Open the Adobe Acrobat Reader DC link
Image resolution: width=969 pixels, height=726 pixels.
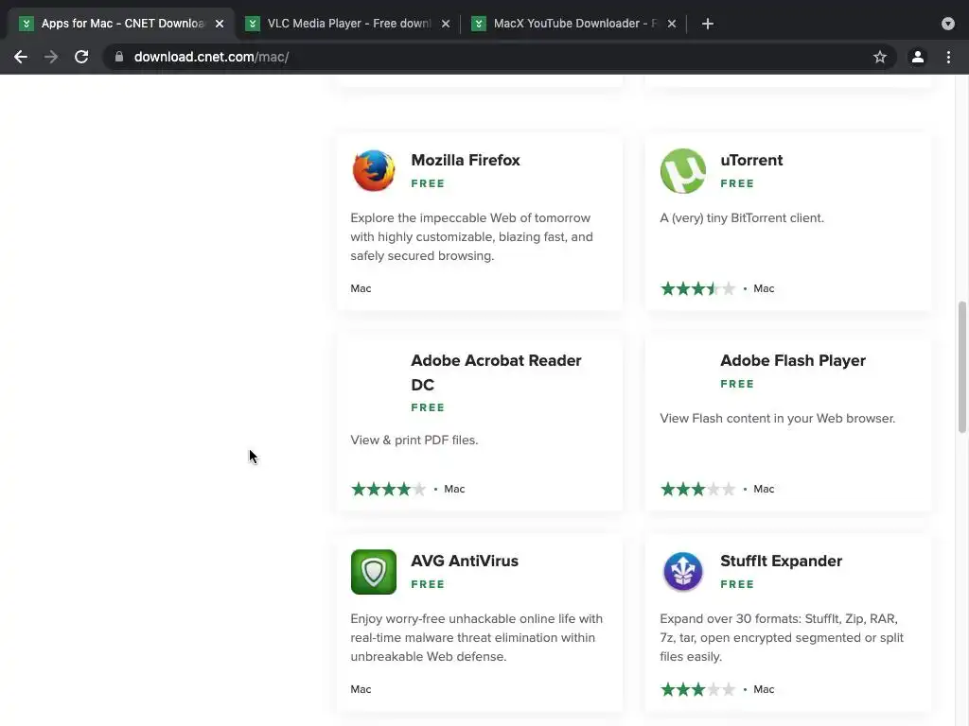[496, 372]
